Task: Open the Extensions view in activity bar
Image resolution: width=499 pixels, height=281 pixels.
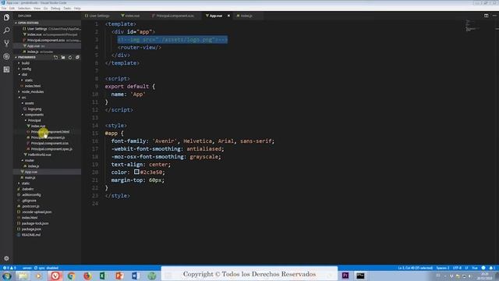Action: pos(6,69)
